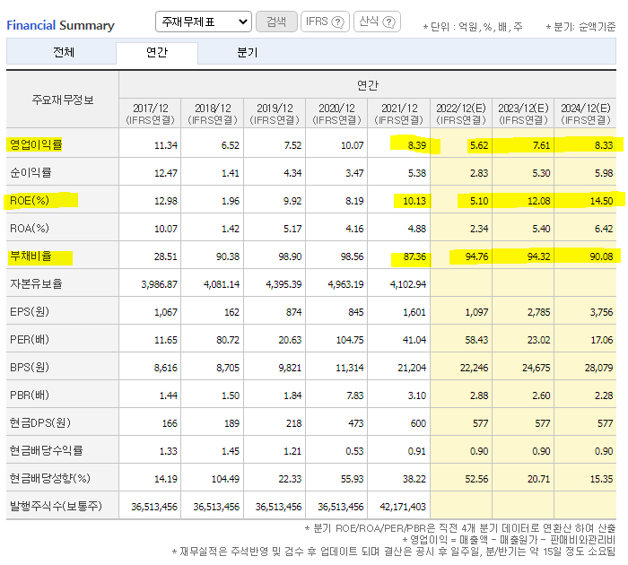628x565 pixels.
Task: Click the 검색 button
Action: coord(276,22)
